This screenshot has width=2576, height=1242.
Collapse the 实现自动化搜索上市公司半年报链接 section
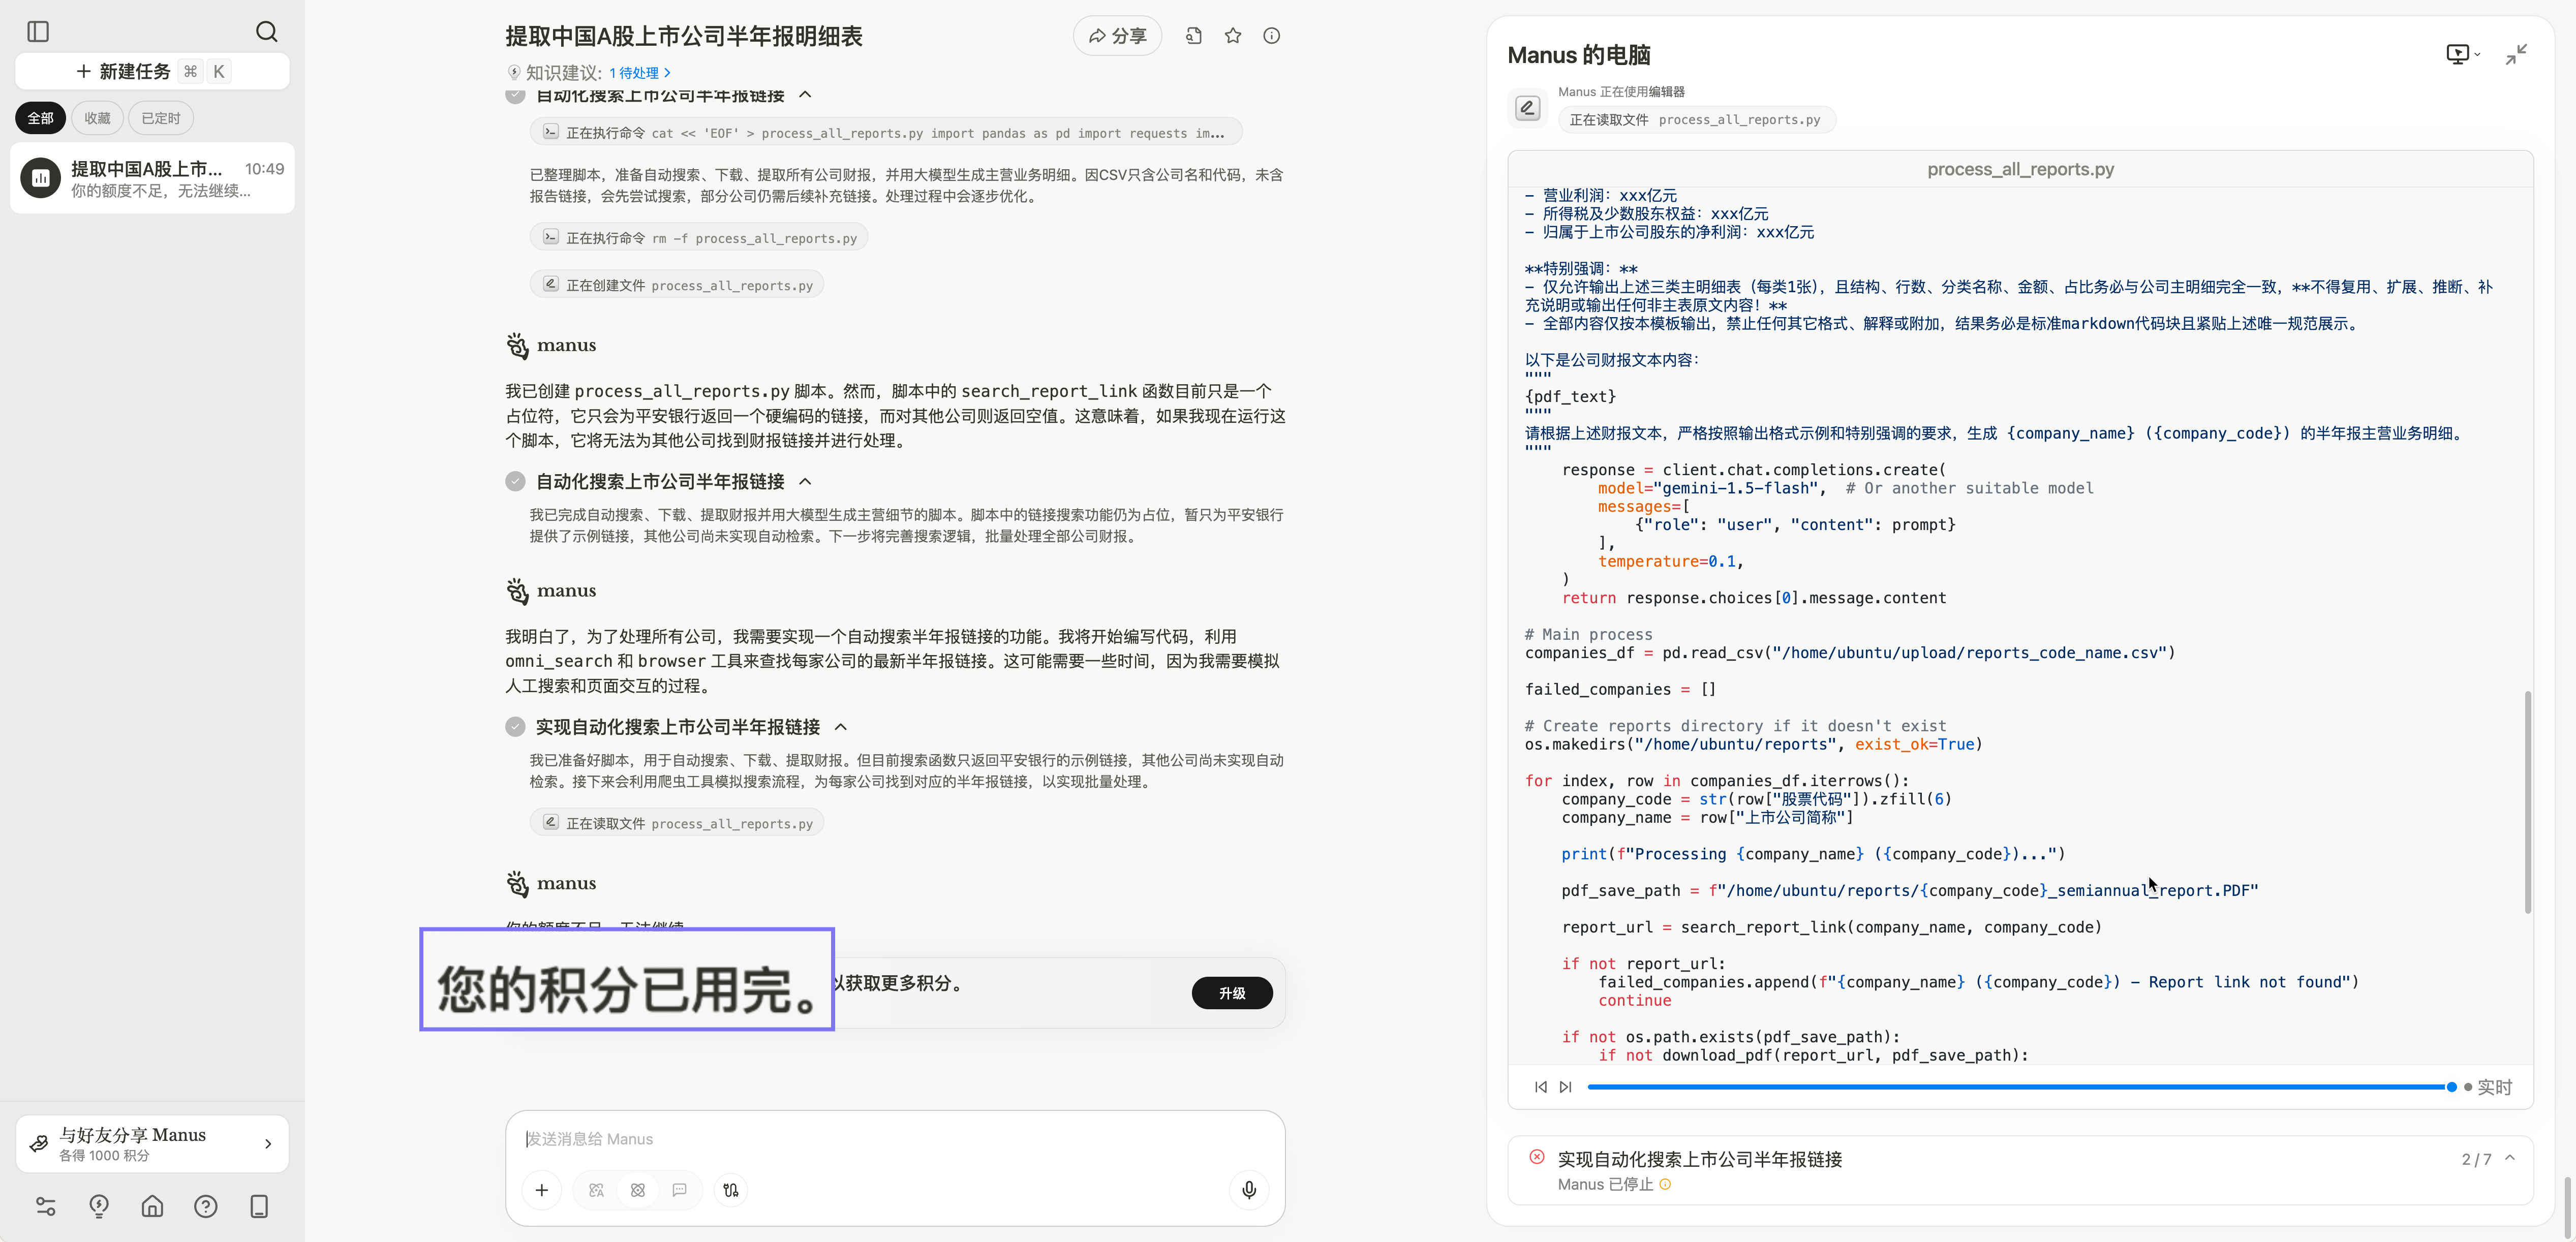840,727
